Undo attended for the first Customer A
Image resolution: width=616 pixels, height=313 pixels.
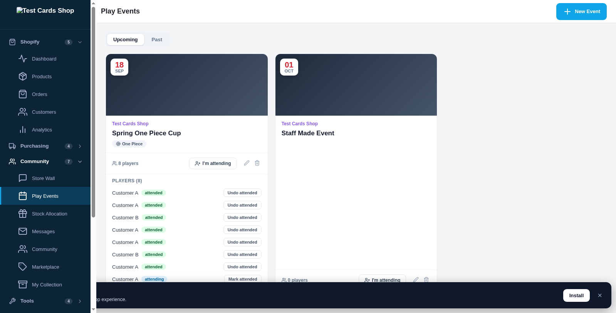[242, 193]
